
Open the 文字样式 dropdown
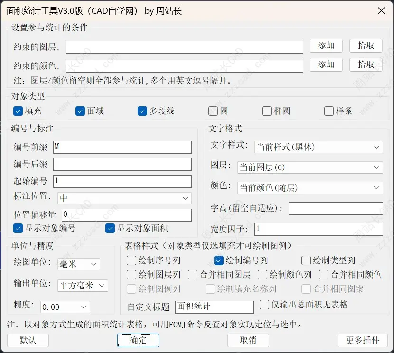[319, 147]
